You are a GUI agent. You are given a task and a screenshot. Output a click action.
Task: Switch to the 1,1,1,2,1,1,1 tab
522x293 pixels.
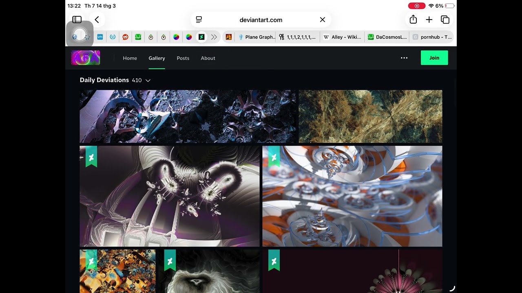[x=297, y=37]
